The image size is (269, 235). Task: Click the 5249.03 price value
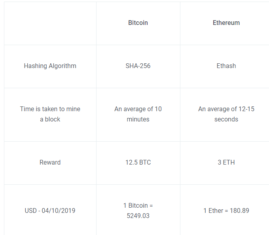pos(138,216)
